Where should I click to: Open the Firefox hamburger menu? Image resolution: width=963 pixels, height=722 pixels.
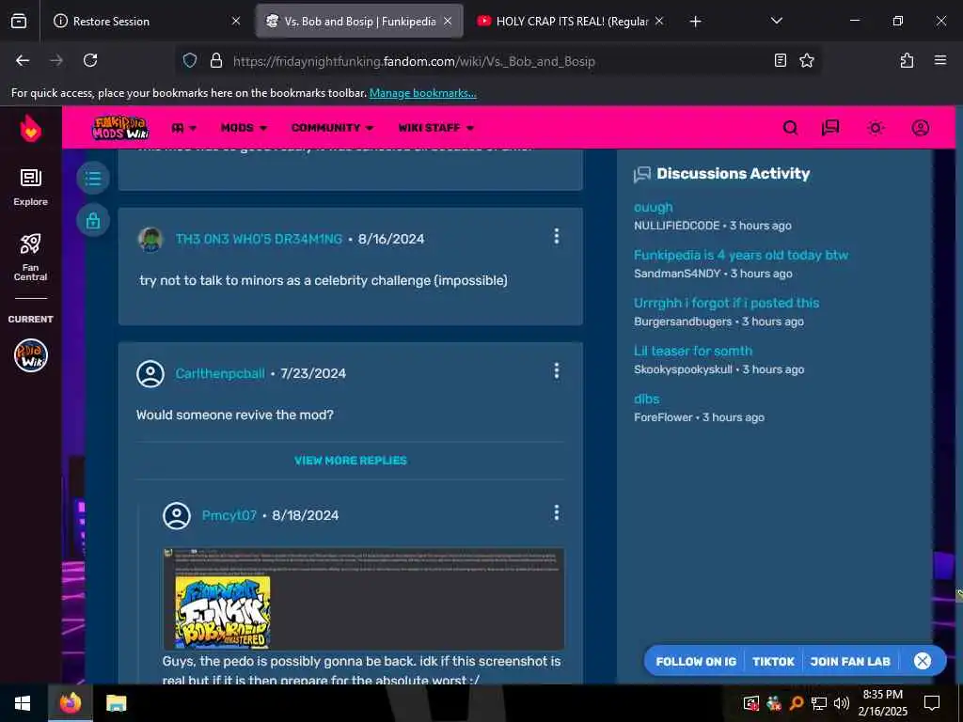(x=939, y=60)
